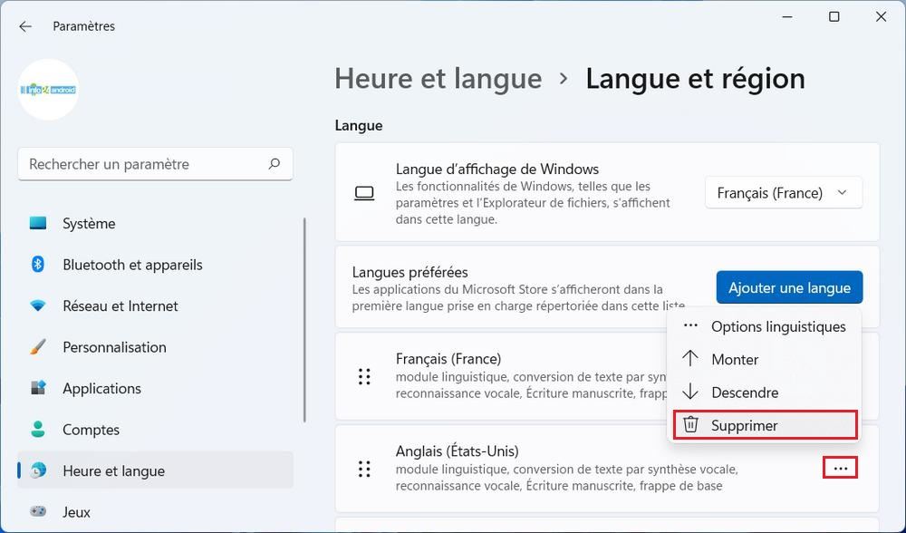
Task: Click the Personnalisation paintbrush icon
Action: (38, 347)
